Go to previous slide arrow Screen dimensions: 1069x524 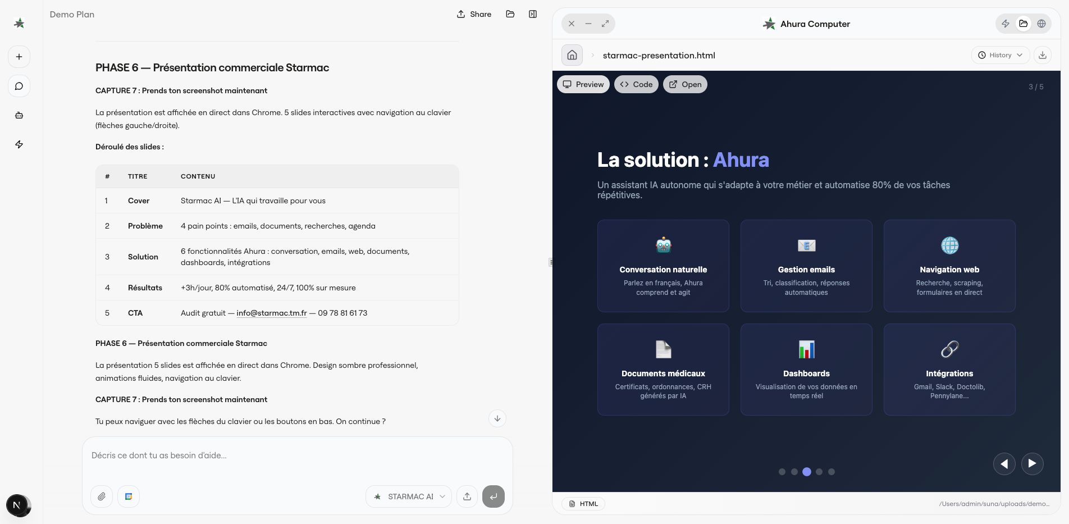1004,464
